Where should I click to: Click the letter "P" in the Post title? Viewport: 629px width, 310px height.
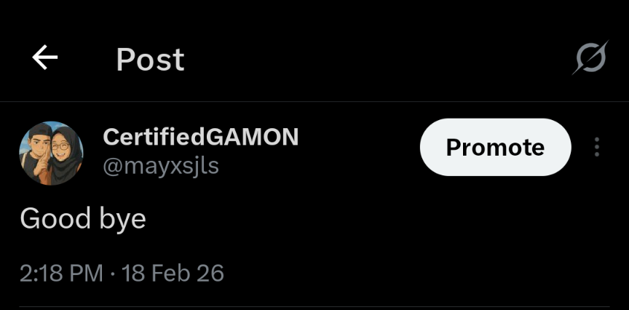(x=125, y=60)
